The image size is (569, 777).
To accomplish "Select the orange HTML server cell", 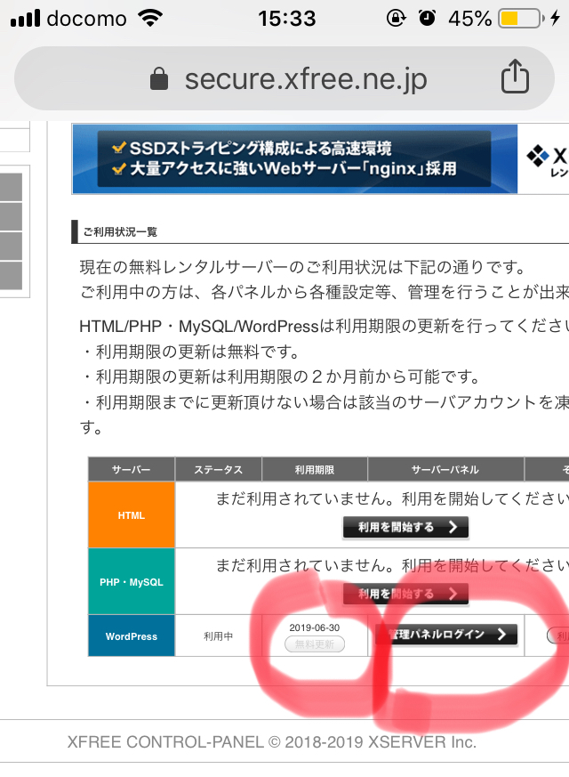I will (132, 514).
